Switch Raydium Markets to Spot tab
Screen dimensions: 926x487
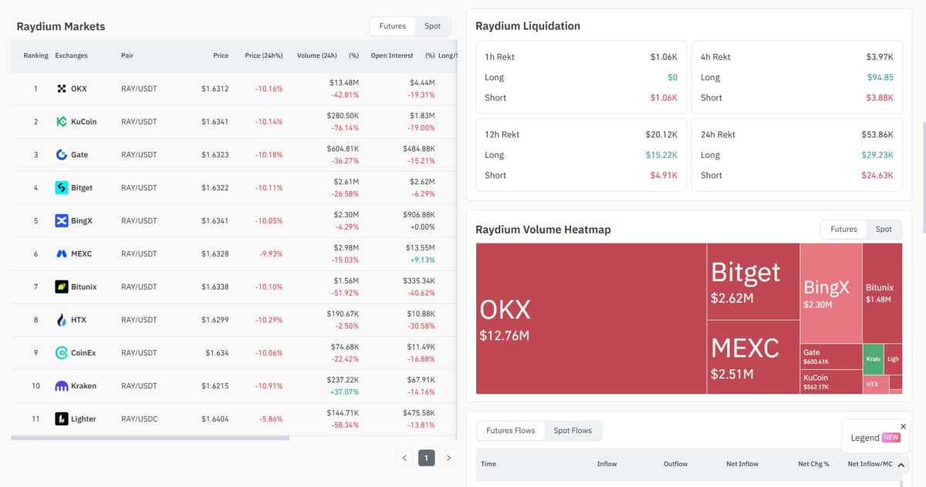(x=433, y=26)
